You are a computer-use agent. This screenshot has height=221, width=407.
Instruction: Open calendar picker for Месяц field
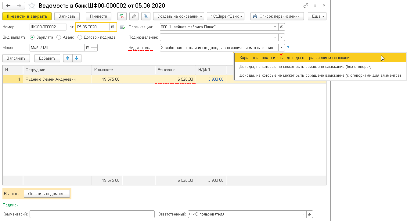coord(88,48)
